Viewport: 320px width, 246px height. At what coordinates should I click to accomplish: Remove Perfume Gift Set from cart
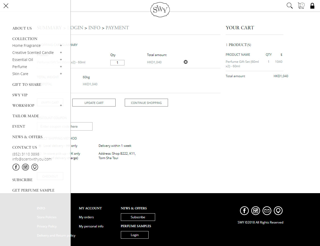[x=186, y=62]
